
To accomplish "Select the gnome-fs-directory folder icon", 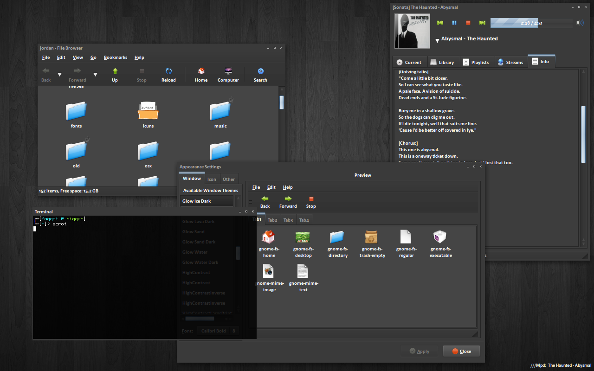I will (338, 244).
